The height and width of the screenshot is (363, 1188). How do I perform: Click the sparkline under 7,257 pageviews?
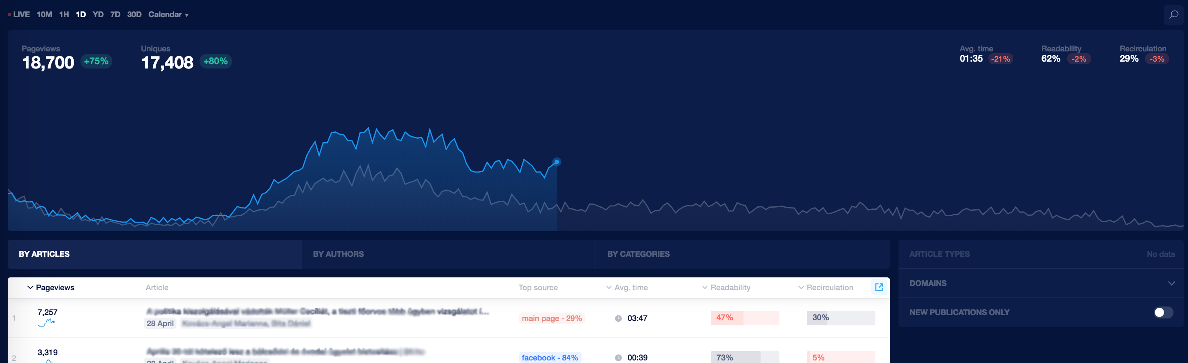tap(46, 322)
